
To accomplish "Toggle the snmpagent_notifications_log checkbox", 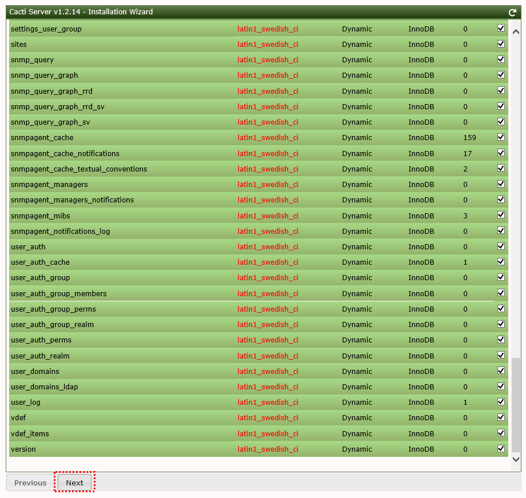I will [x=501, y=230].
